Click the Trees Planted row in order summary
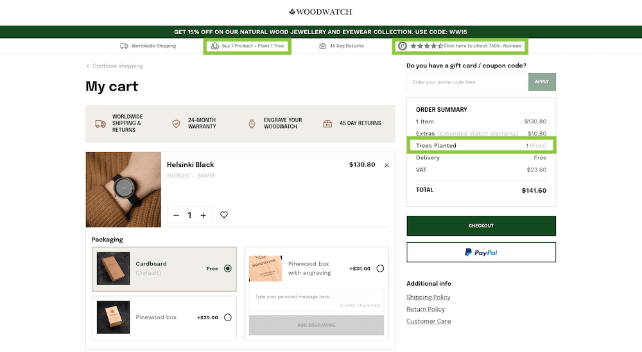Screen dimensions: 642x352 point(481,145)
